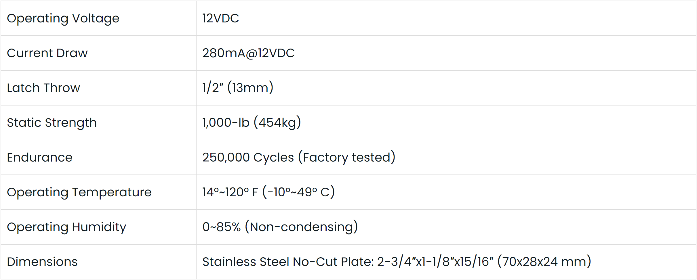Click the (-10°~49° C) Celsius range
The image size is (697, 280).
click(x=298, y=192)
